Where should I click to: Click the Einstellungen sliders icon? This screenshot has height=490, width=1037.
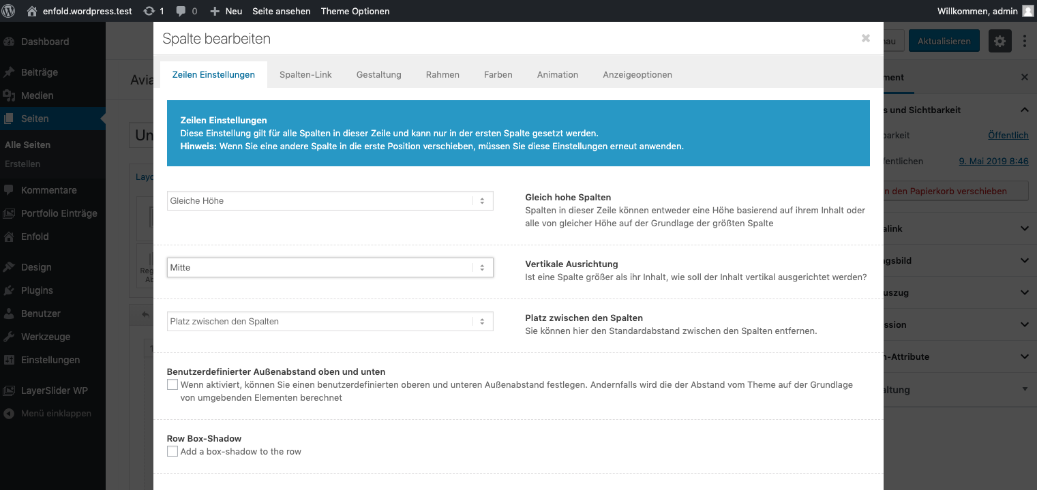coord(9,360)
